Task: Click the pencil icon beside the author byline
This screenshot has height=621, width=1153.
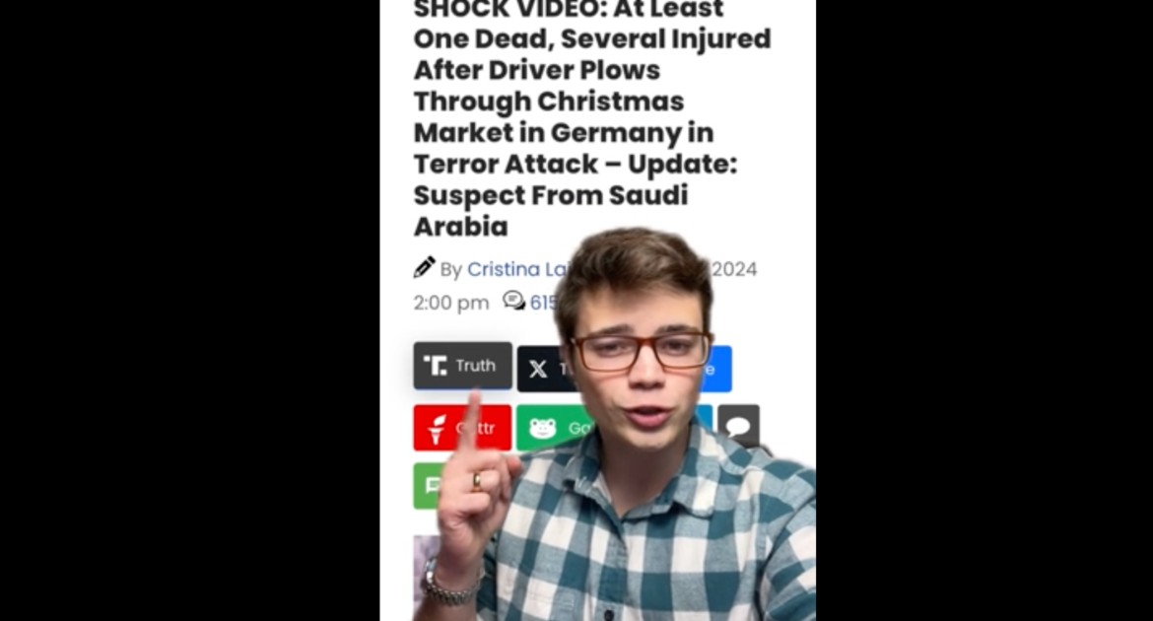Action: tap(424, 268)
